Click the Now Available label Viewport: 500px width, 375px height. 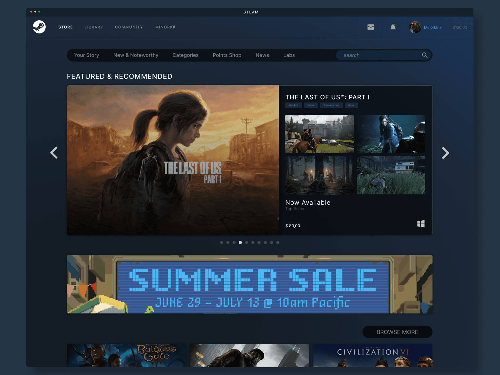pos(308,202)
